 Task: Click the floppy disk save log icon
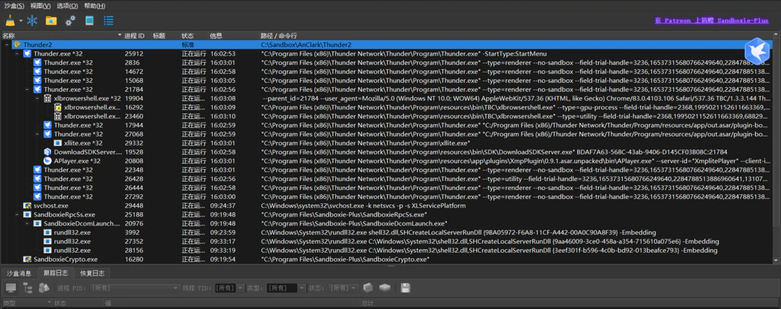405,288
